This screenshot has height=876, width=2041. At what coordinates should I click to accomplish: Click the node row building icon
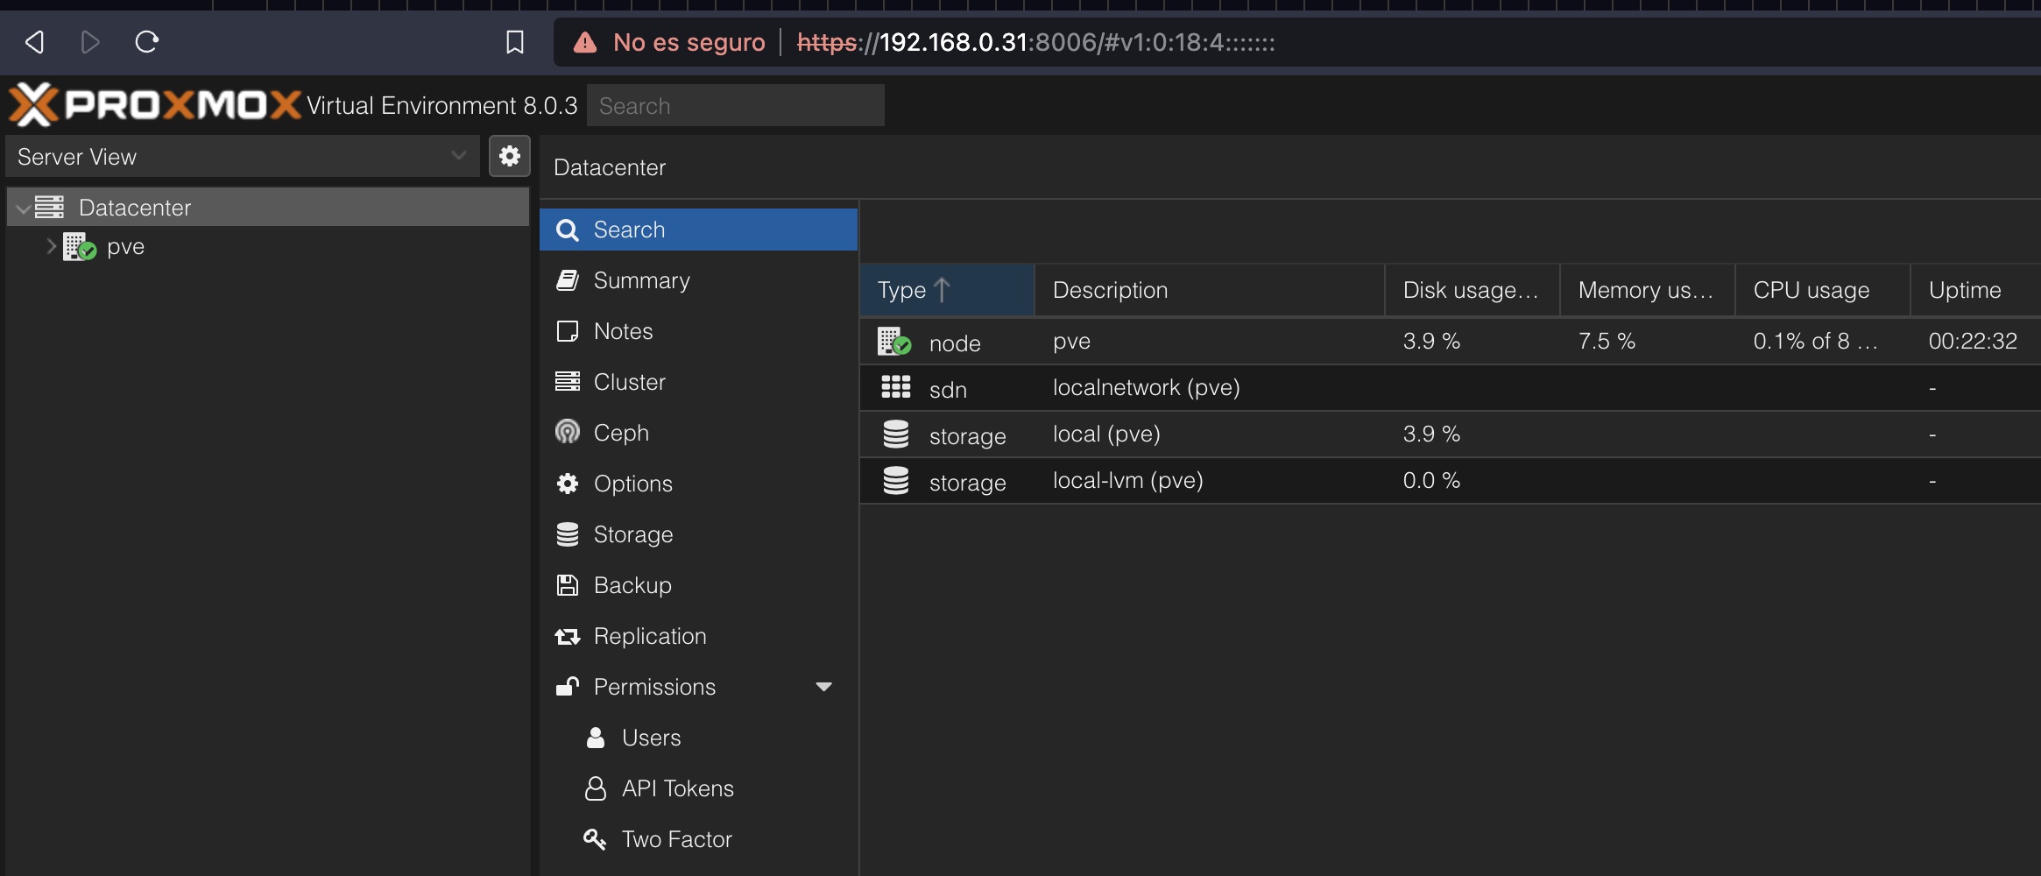click(x=894, y=342)
